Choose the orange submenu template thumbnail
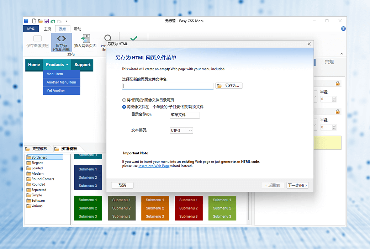The width and height of the screenshot is (370, 249). [155, 208]
